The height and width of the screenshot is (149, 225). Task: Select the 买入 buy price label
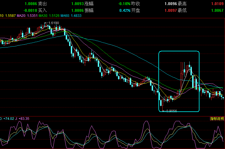(42, 10)
